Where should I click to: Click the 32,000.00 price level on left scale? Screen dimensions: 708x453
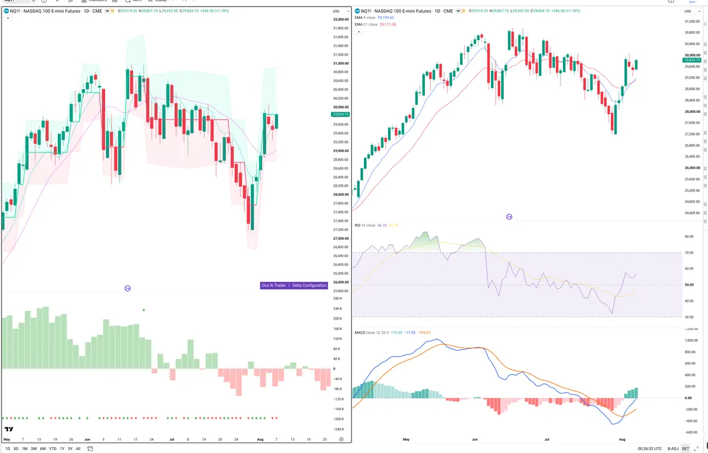[x=341, y=19]
